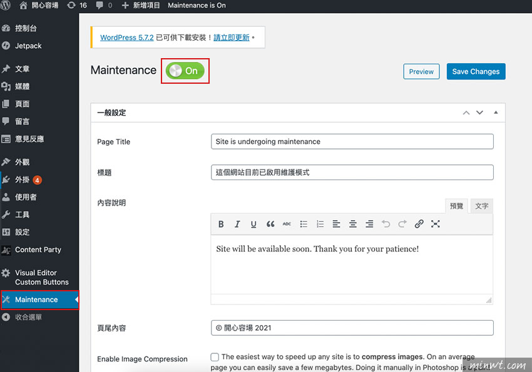
Task: Click Save Changes button
Action: [x=476, y=71]
